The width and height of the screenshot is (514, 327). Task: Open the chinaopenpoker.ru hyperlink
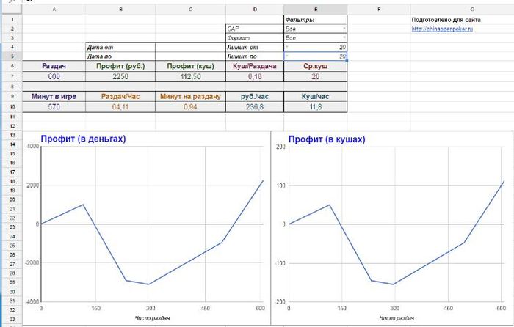[442, 29]
